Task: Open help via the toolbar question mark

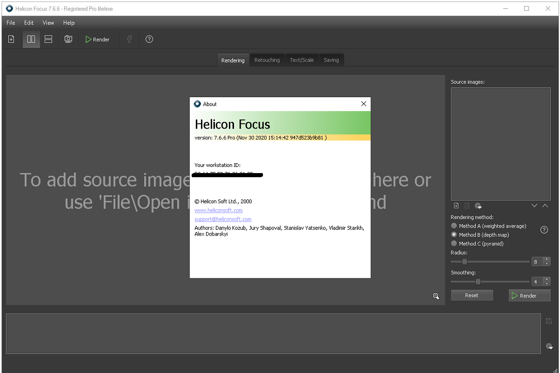Action: point(149,39)
